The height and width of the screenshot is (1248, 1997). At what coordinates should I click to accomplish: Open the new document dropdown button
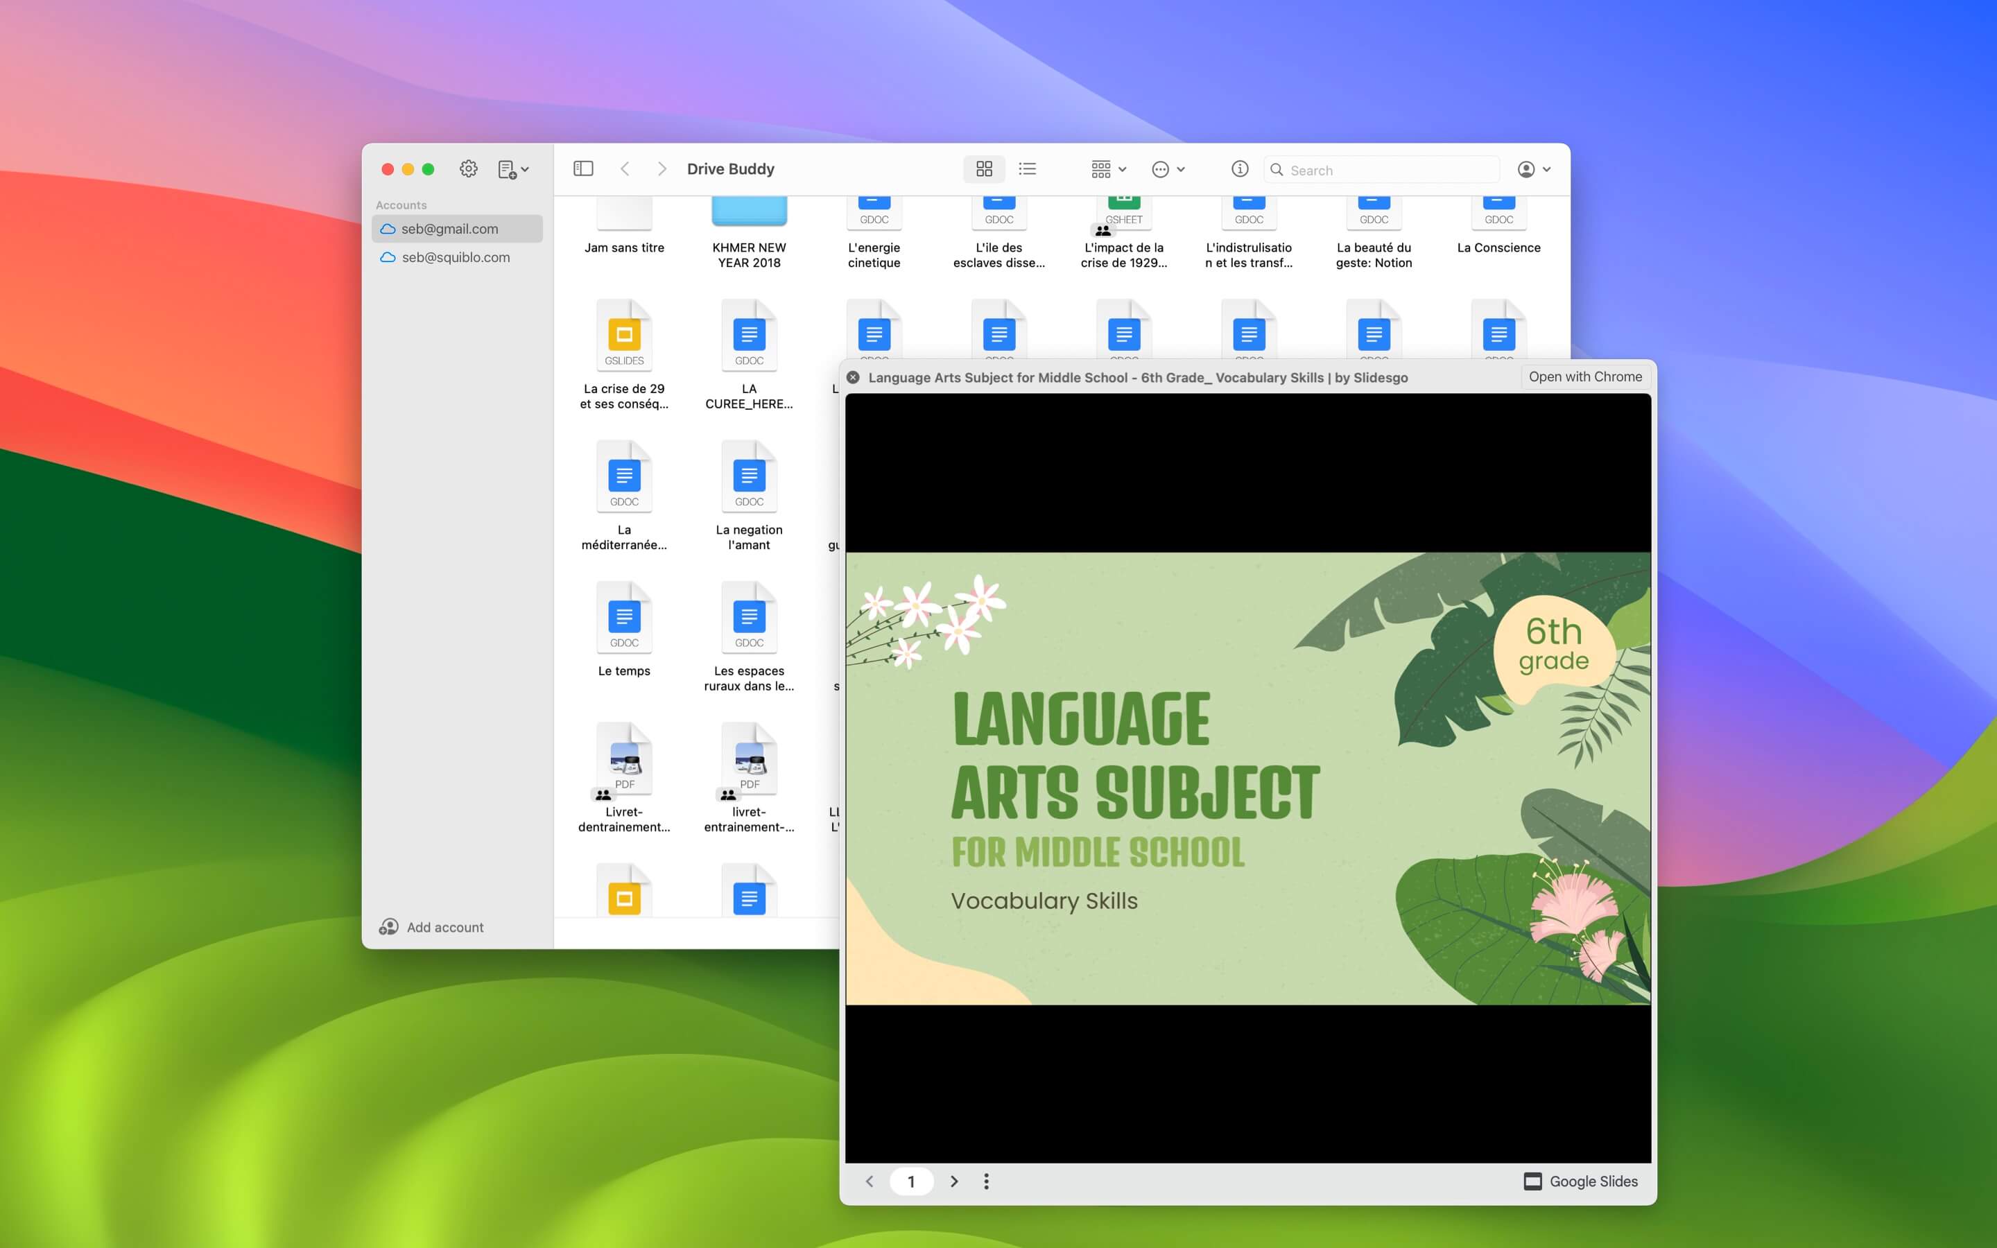click(513, 169)
